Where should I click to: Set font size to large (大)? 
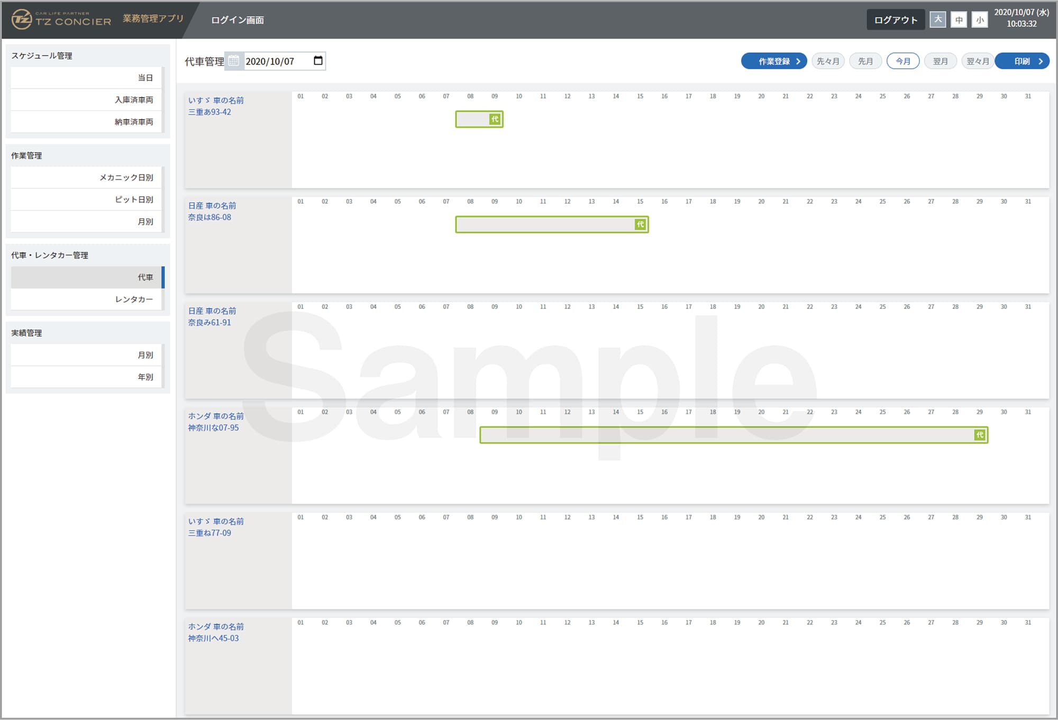[938, 20]
